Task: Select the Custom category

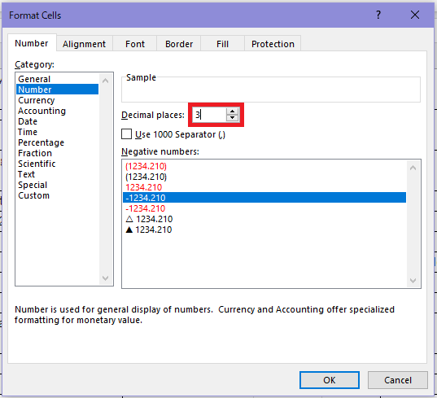Action: (x=33, y=195)
